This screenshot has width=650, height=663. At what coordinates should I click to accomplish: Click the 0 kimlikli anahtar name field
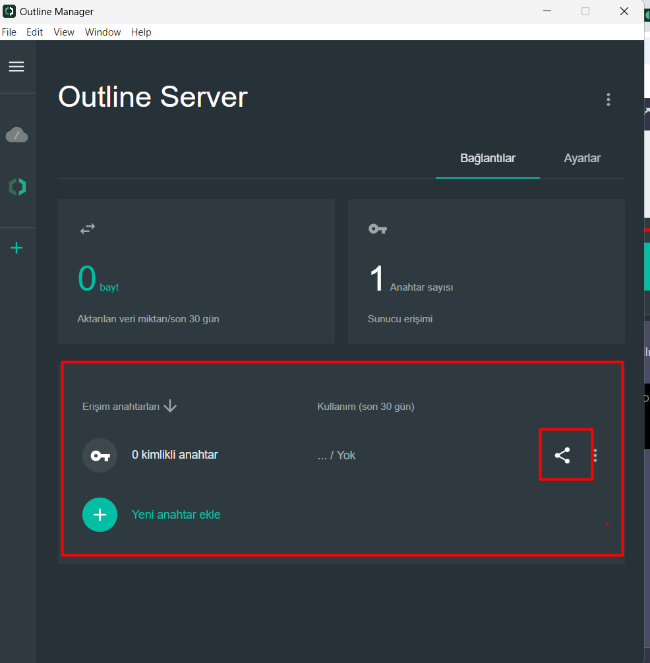pyautogui.click(x=175, y=455)
